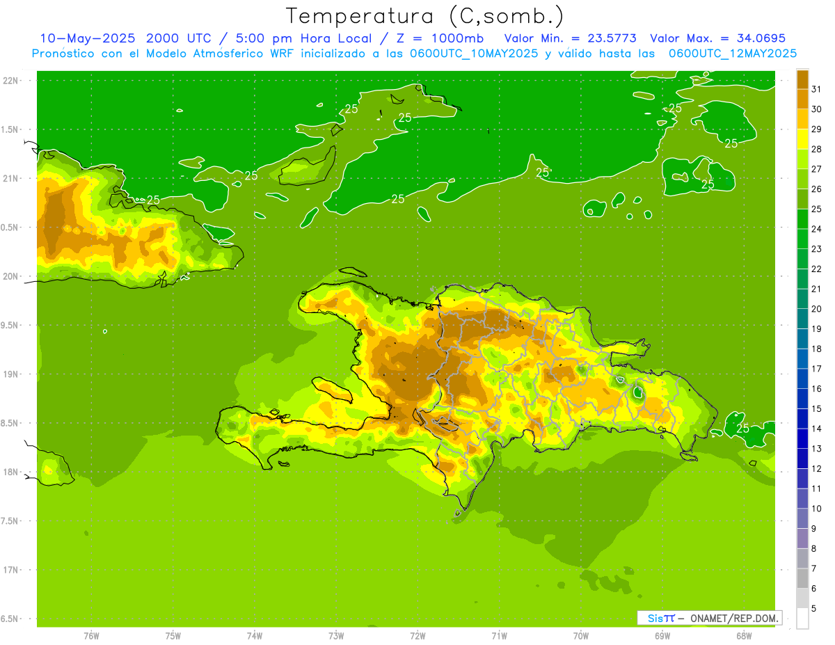
Task: Click the legend value 18
Action: [x=816, y=349]
